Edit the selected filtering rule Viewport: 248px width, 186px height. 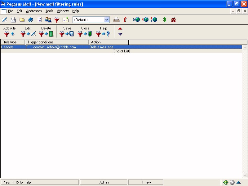click(28, 31)
